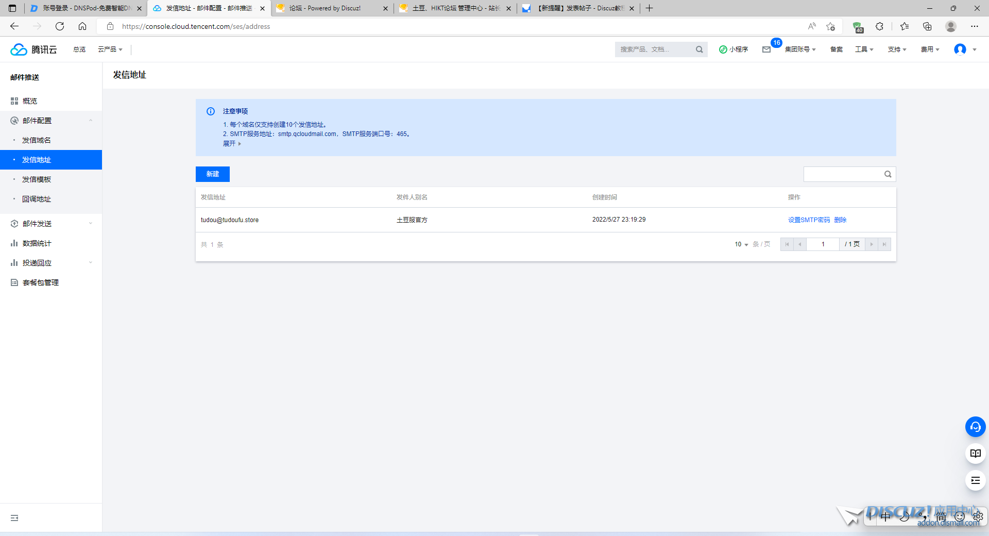Click the sender address tudou@tudoufu.store
The width and height of the screenshot is (989, 536).
pyautogui.click(x=230, y=220)
